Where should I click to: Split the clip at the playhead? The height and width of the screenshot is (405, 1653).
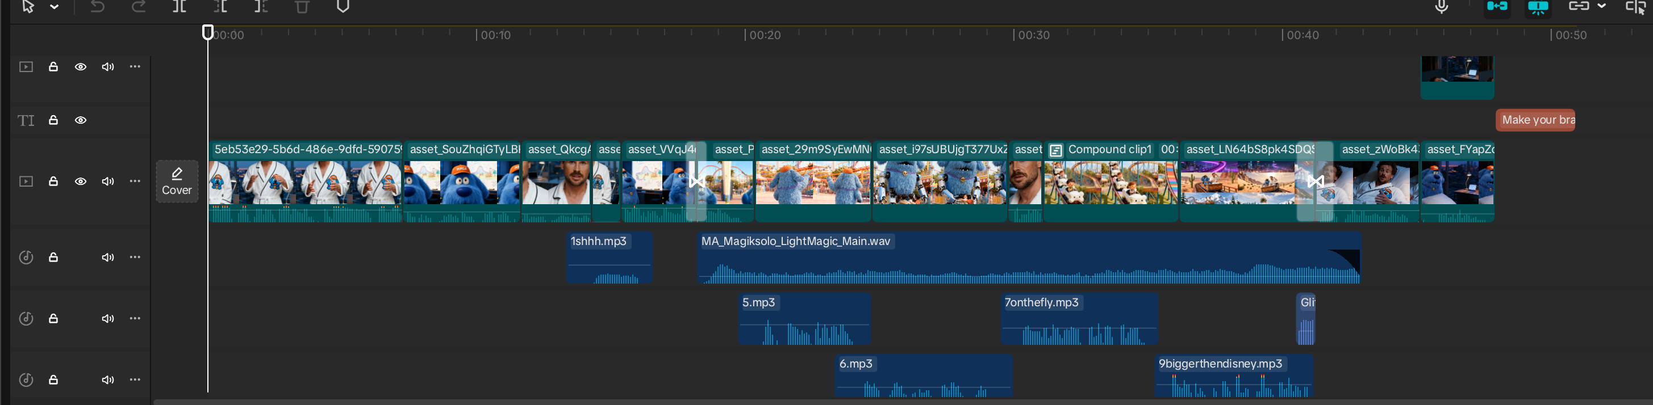pyautogui.click(x=180, y=6)
